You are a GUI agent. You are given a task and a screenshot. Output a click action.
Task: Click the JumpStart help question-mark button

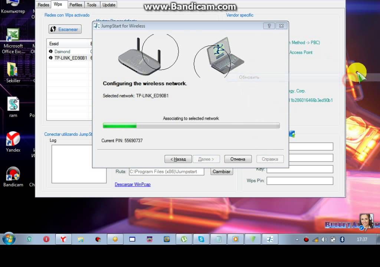click(x=269, y=26)
